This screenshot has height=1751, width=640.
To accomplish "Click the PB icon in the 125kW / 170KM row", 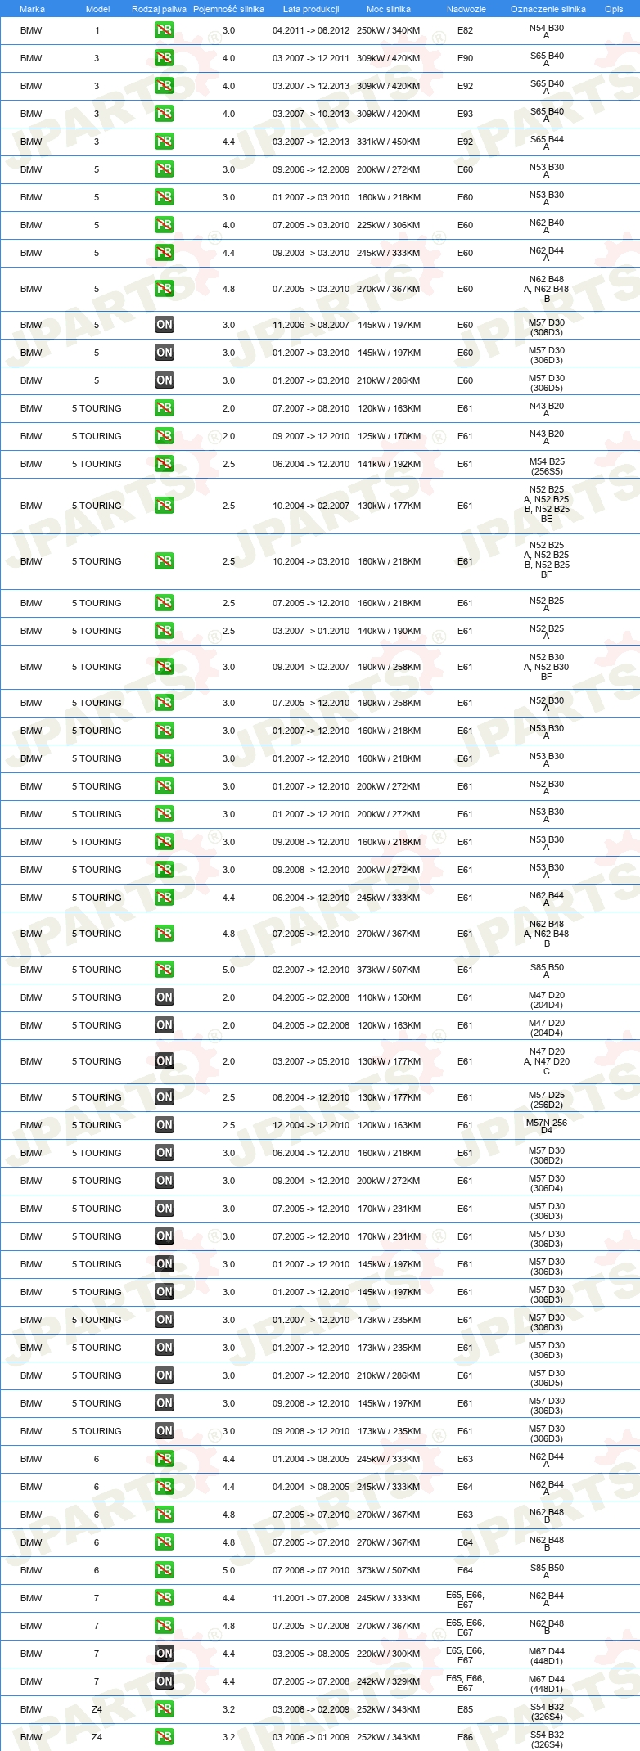I will click(x=164, y=436).
